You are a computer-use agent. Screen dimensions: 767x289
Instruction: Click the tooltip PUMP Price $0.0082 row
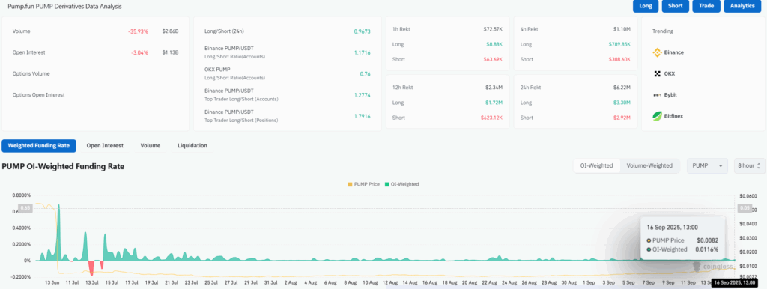pos(682,240)
